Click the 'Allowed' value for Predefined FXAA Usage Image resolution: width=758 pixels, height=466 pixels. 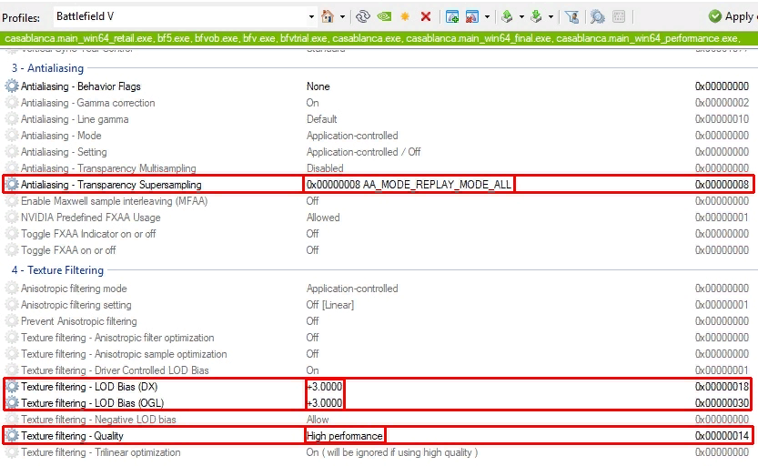[x=323, y=218]
